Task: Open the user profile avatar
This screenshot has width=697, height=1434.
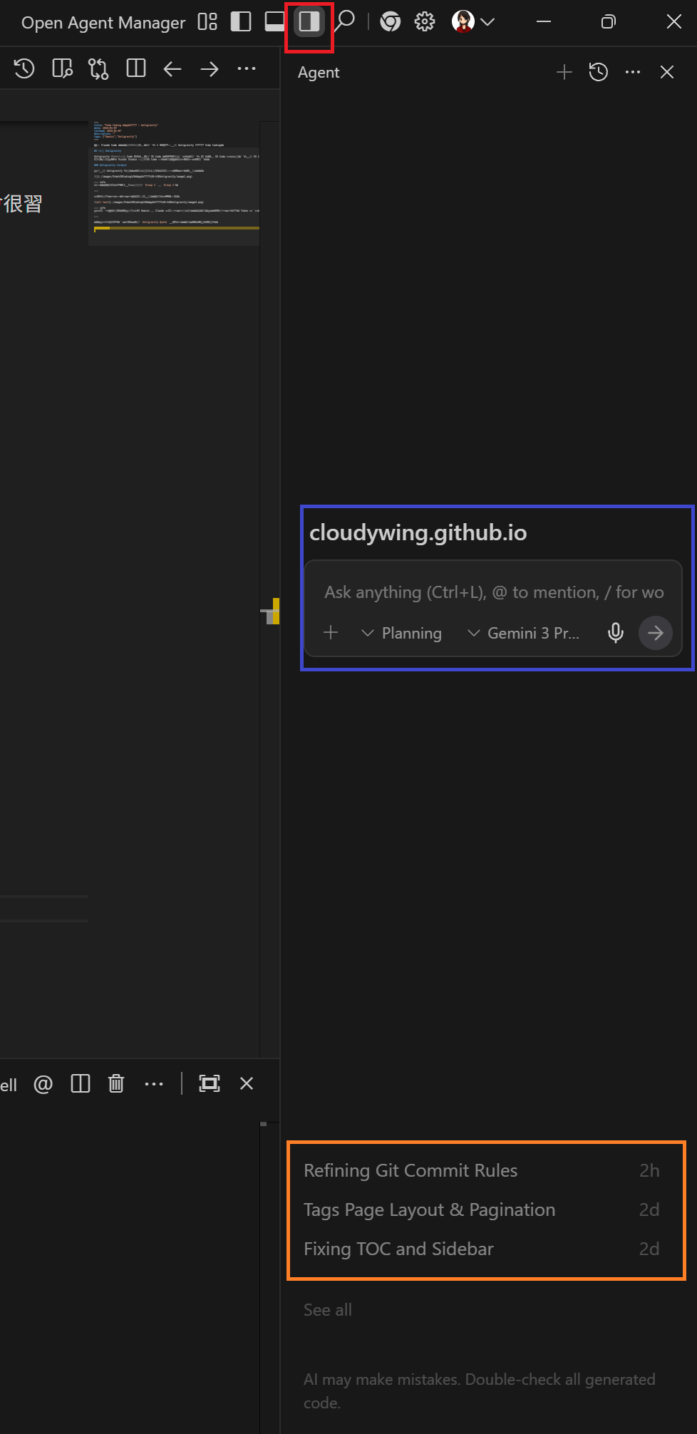Action: [x=463, y=21]
